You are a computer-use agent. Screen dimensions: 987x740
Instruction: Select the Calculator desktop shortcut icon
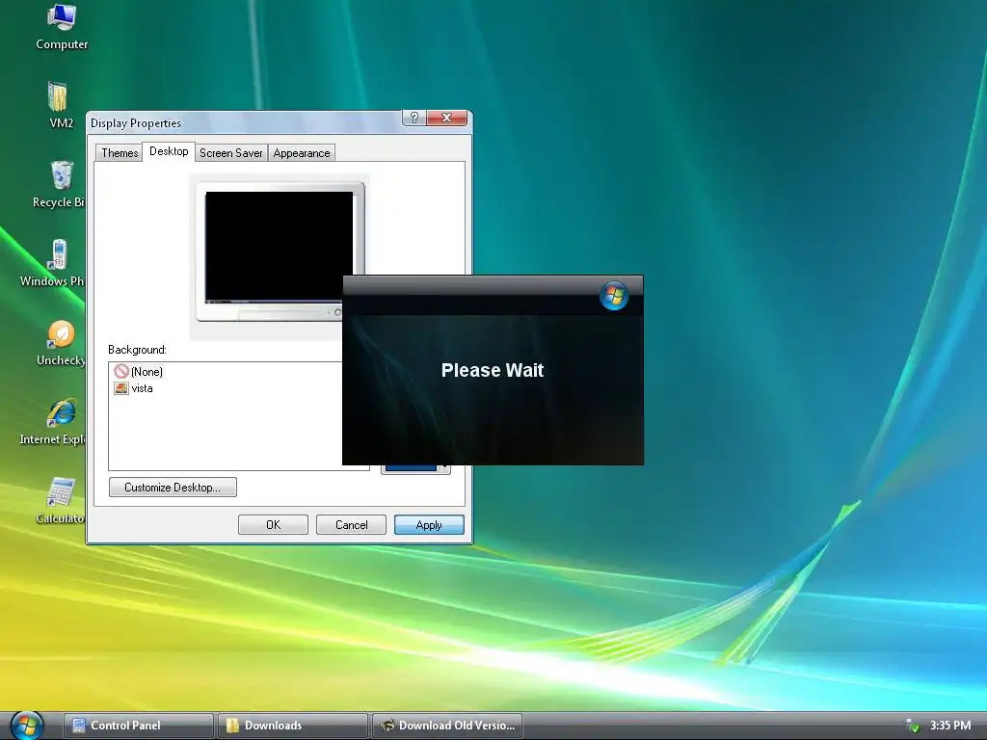(x=61, y=501)
